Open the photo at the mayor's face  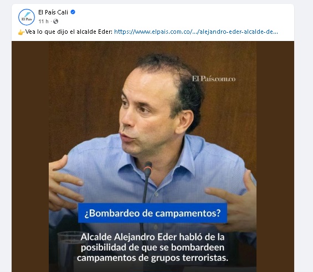click(x=148, y=112)
